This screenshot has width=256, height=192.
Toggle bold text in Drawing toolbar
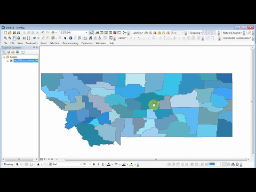coord(94,164)
